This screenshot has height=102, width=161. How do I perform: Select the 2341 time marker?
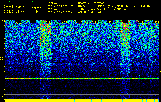[x=18, y=22]
